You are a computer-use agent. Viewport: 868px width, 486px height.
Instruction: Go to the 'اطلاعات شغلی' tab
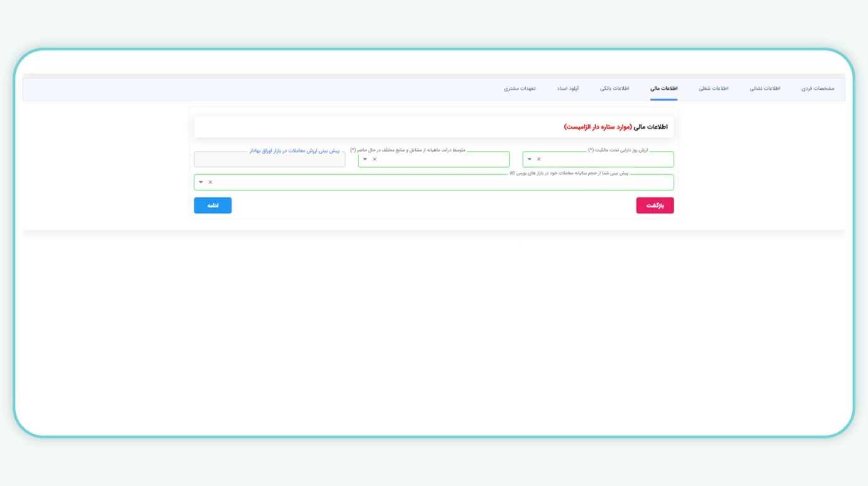(x=713, y=89)
